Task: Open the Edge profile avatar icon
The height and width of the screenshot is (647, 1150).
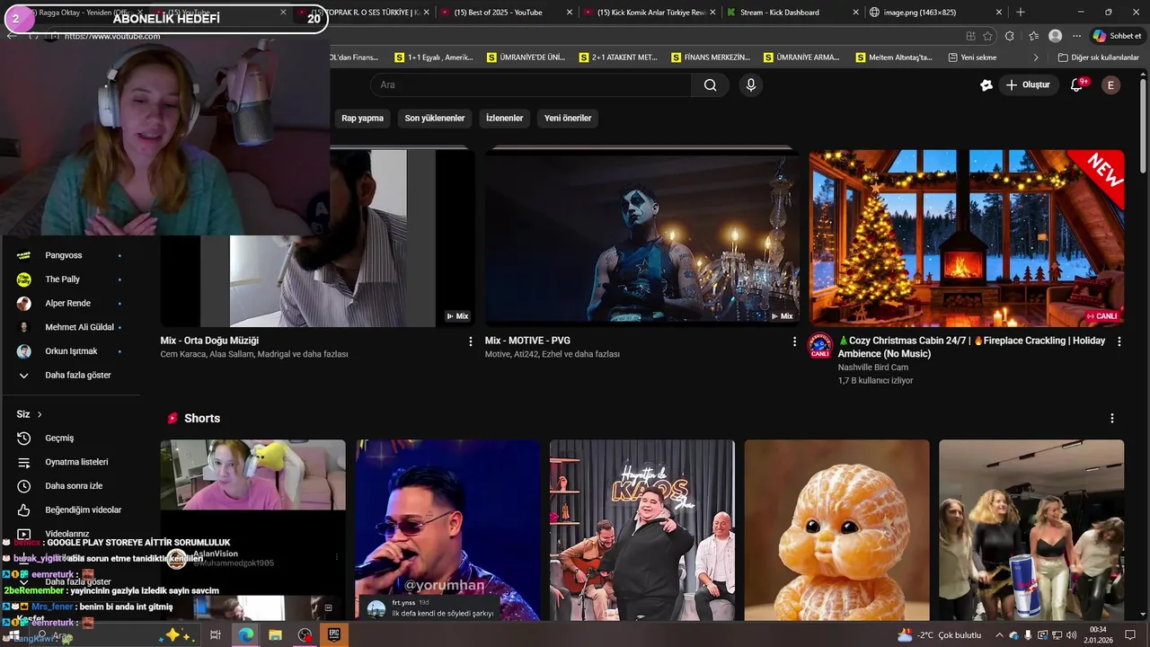Action: coord(1056,36)
